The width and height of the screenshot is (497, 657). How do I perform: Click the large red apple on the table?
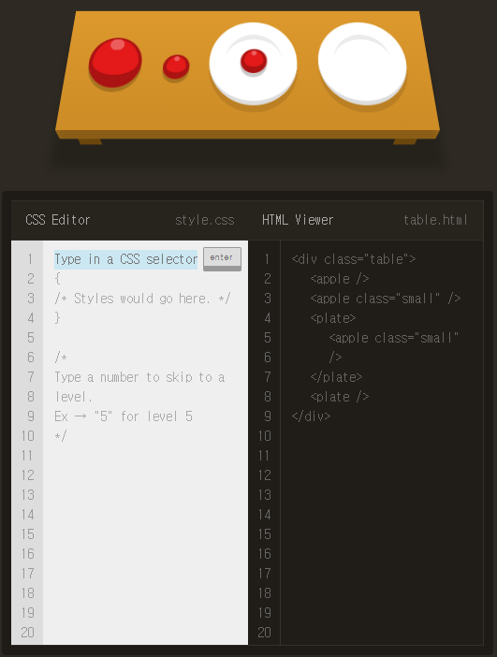(115, 63)
